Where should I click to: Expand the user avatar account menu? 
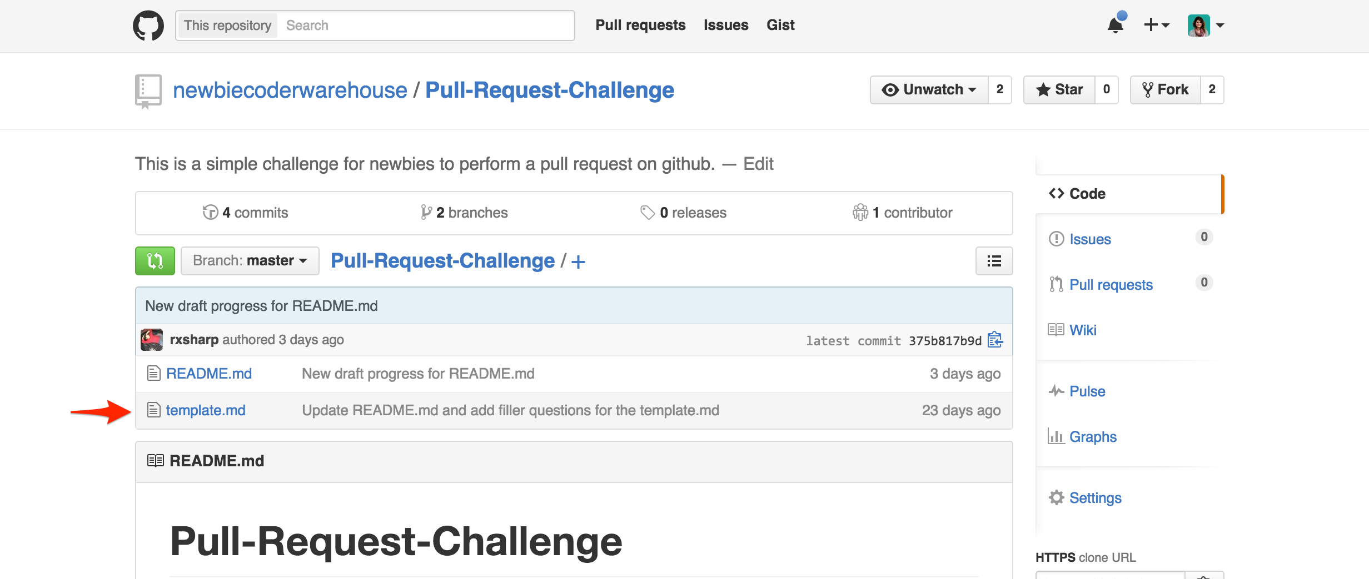(x=1206, y=26)
